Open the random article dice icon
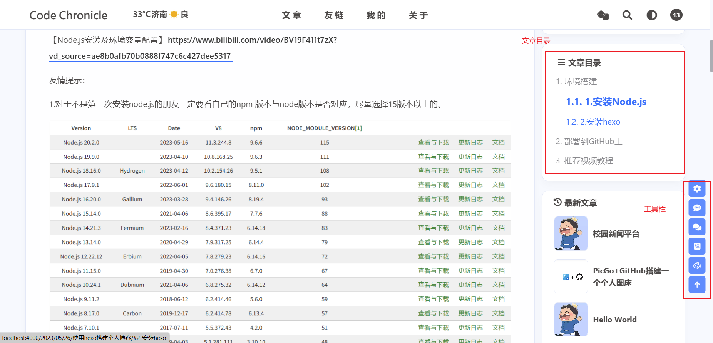This screenshot has width=713, height=343. pos(603,15)
